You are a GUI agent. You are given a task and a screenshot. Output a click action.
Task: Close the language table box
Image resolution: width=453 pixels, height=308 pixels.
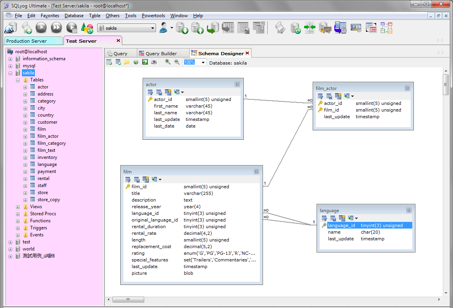click(409, 211)
